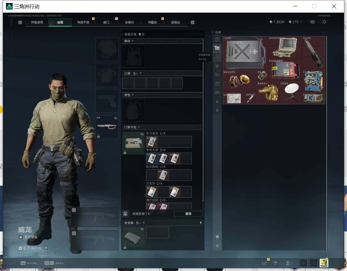Switch to the 交易行 tab

[x=129, y=22]
